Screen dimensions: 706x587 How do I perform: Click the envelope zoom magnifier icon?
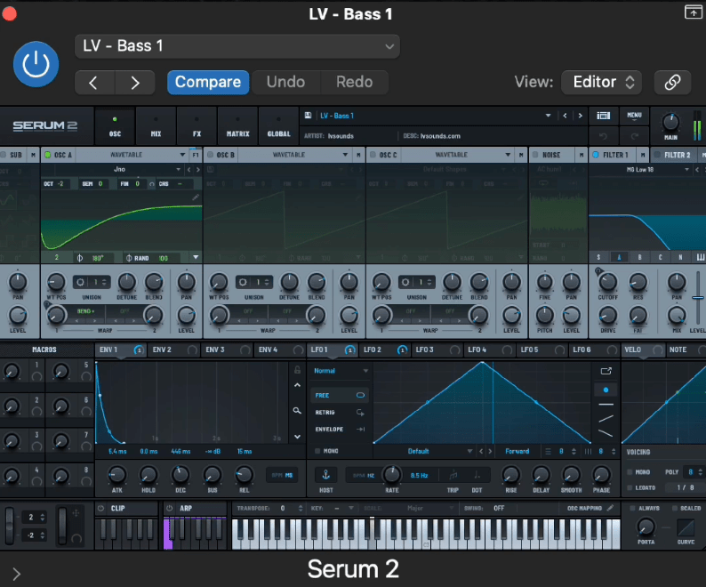pos(297,410)
